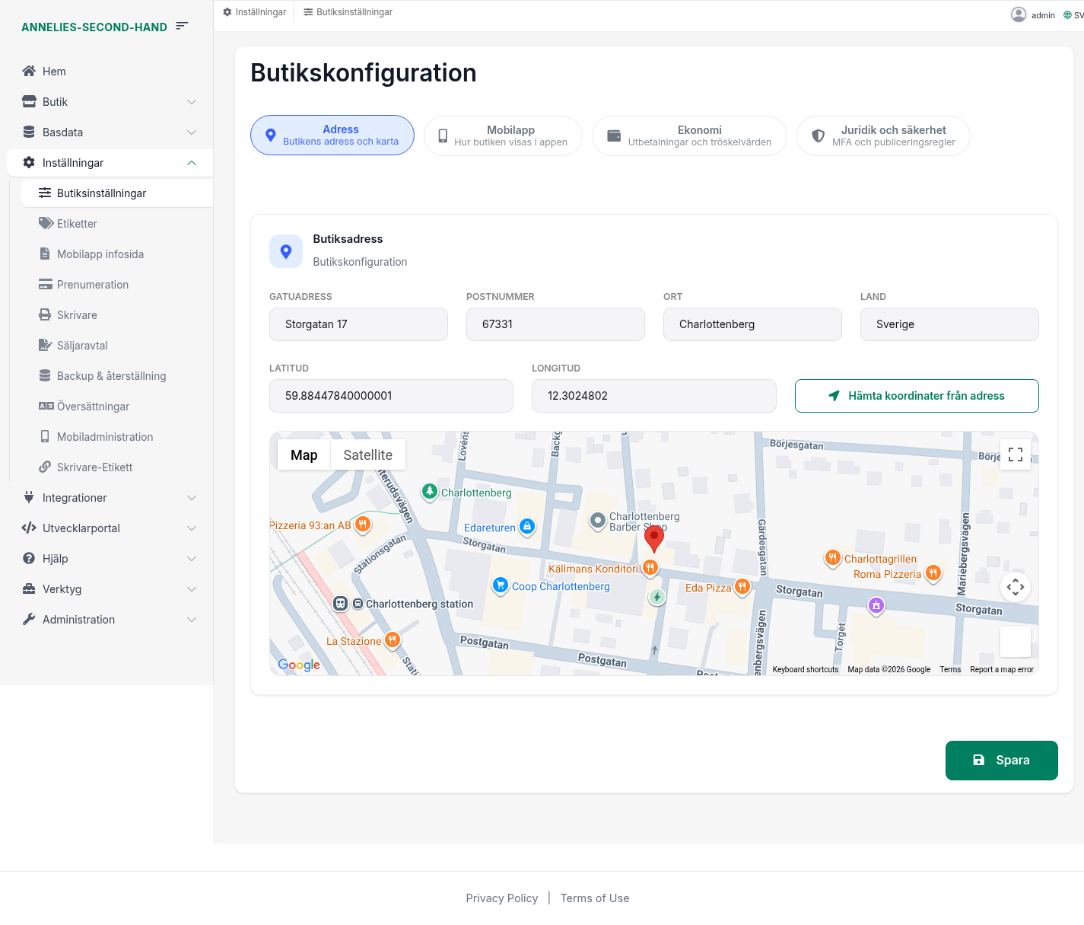Select the Map view type
The image size is (1084, 925).
coord(304,455)
